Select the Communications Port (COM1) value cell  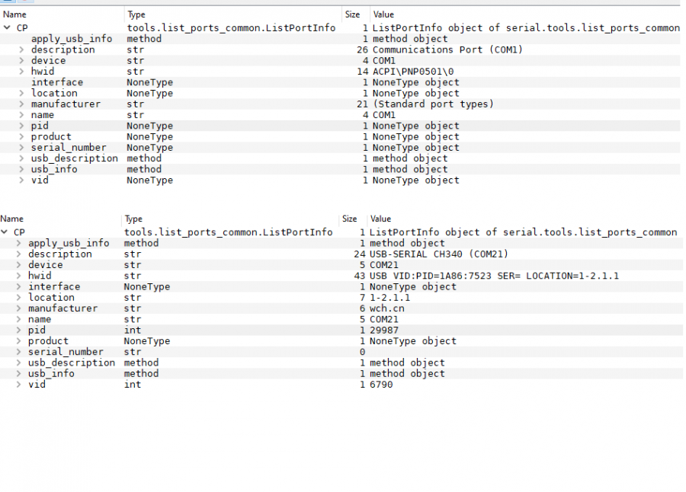(447, 50)
